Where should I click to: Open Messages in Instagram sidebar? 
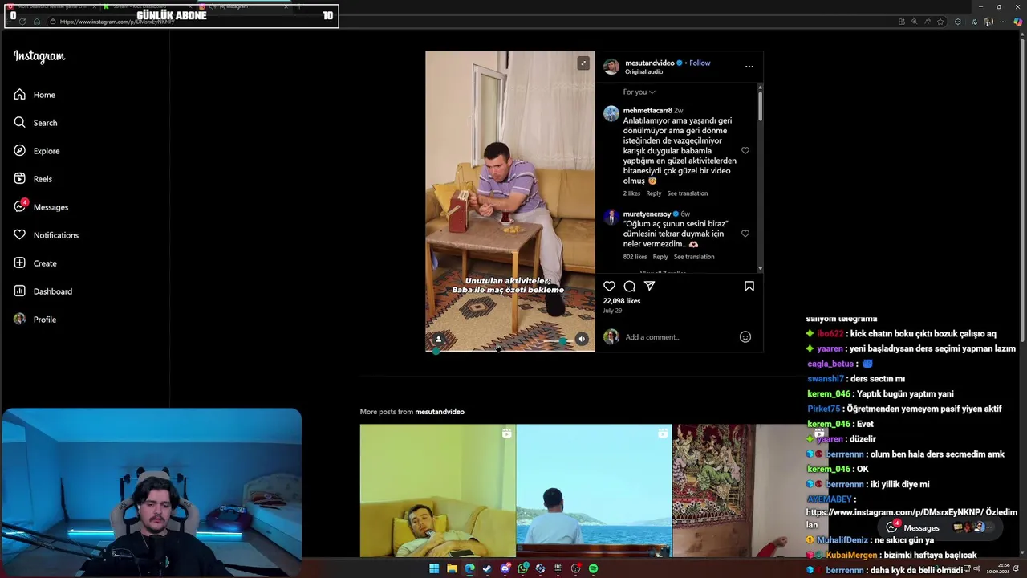click(41, 207)
